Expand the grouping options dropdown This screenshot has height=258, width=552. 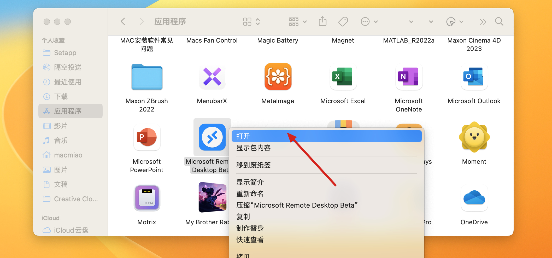[297, 21]
